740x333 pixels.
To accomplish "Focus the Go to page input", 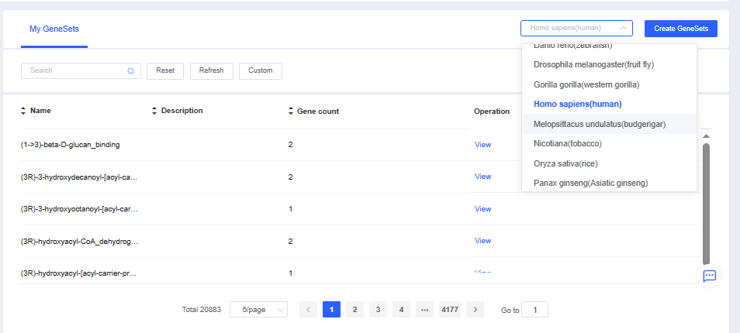I will click(x=534, y=310).
